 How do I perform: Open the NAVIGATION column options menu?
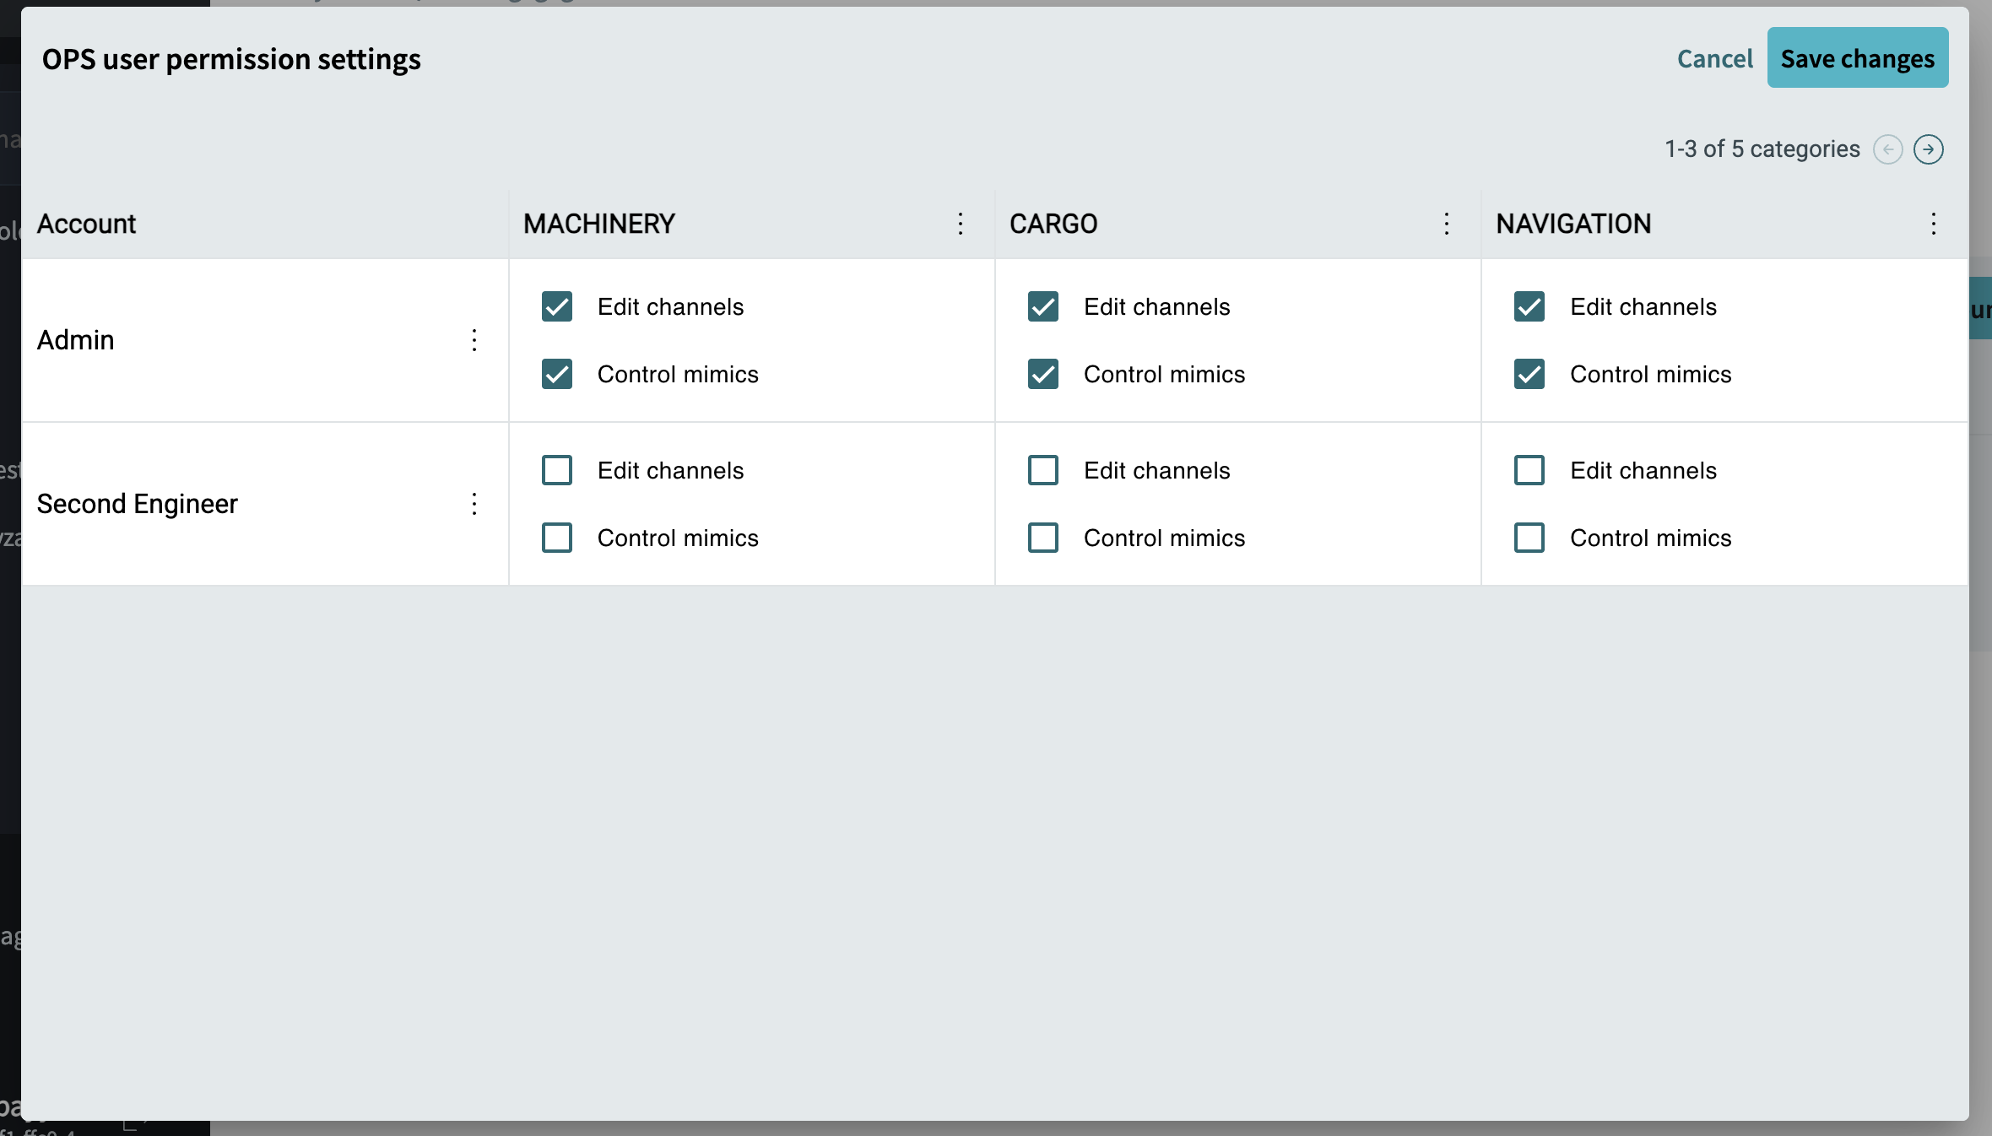(x=1933, y=224)
